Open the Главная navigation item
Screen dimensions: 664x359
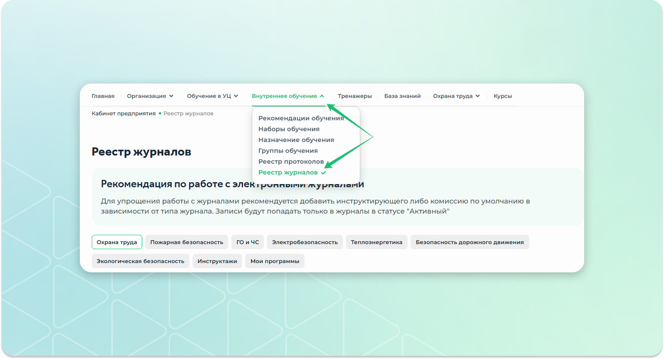(x=103, y=96)
